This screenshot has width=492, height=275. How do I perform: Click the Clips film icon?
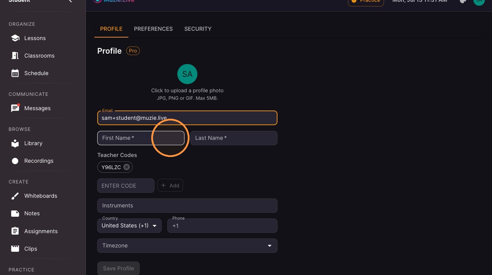15,249
